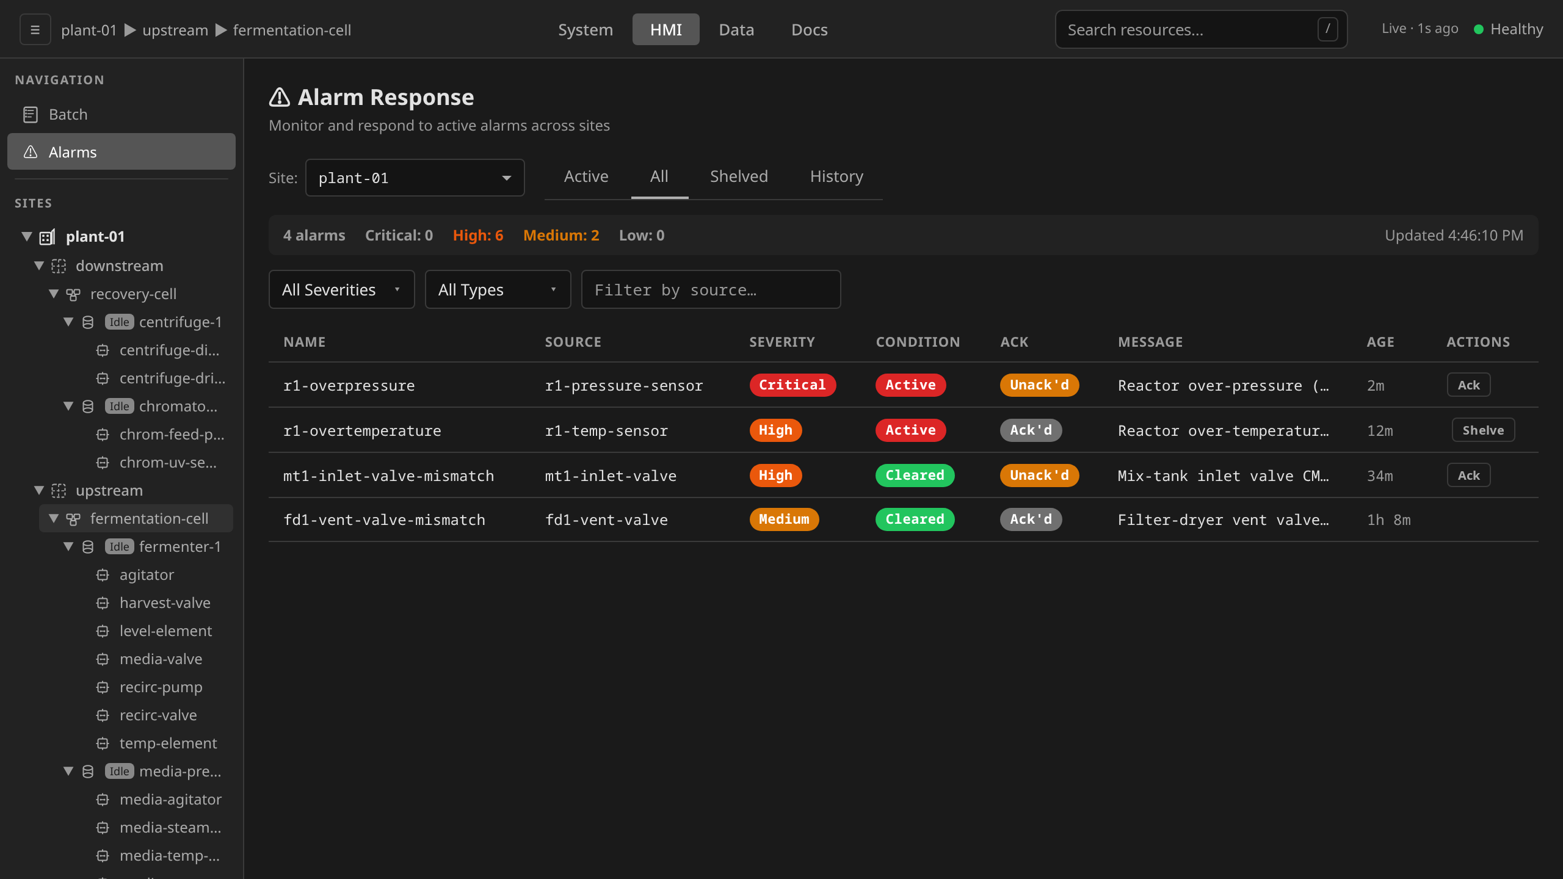The height and width of the screenshot is (879, 1563).
Task: Select chrom-uv-se... in the Sites tree
Action: coord(168,463)
